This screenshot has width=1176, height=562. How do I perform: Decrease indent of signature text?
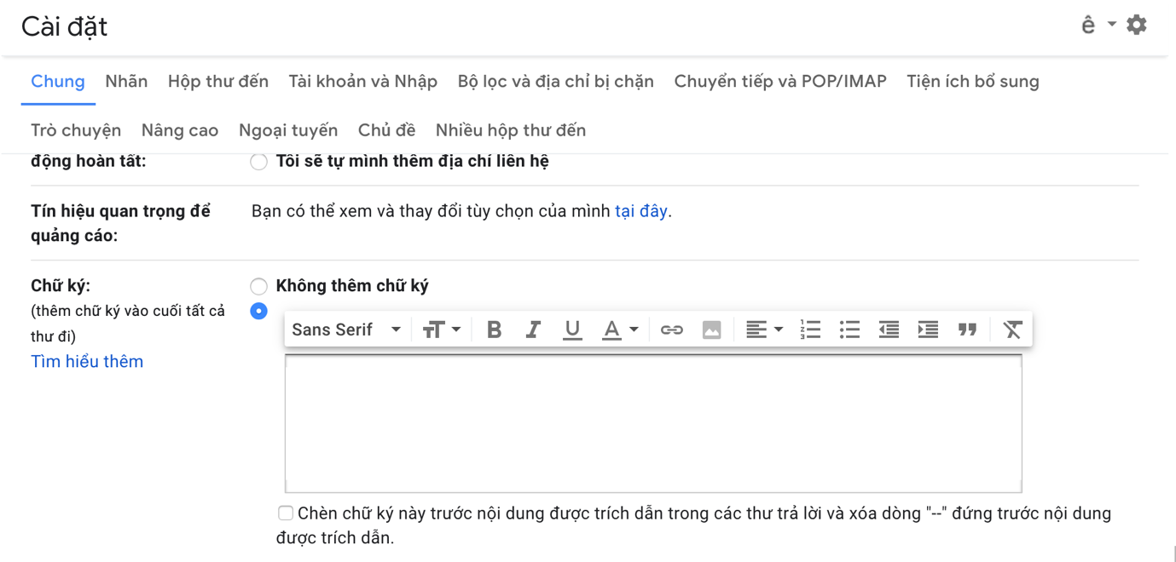pyautogui.click(x=889, y=330)
